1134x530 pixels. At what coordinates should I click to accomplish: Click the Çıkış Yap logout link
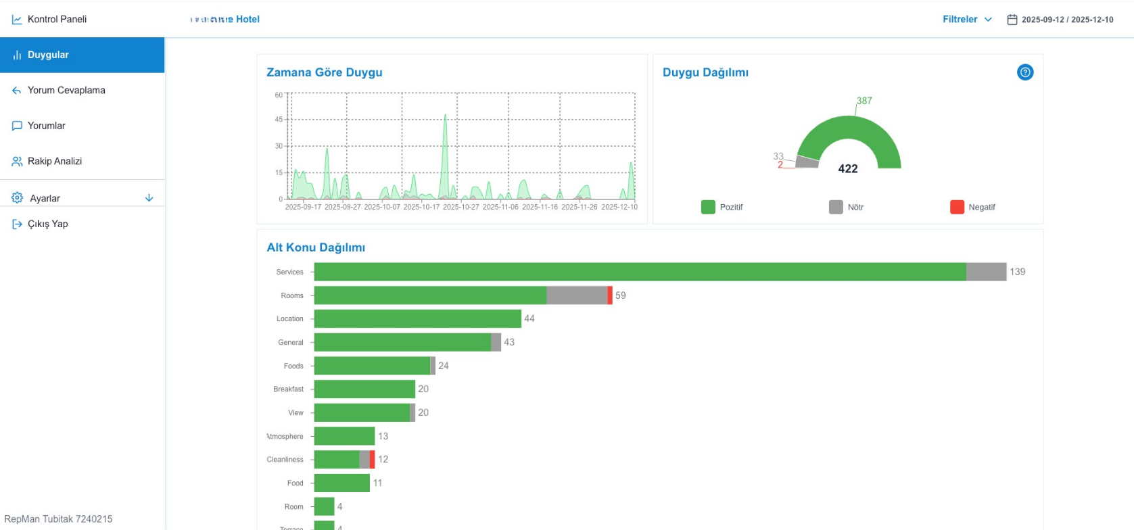pyautogui.click(x=47, y=224)
